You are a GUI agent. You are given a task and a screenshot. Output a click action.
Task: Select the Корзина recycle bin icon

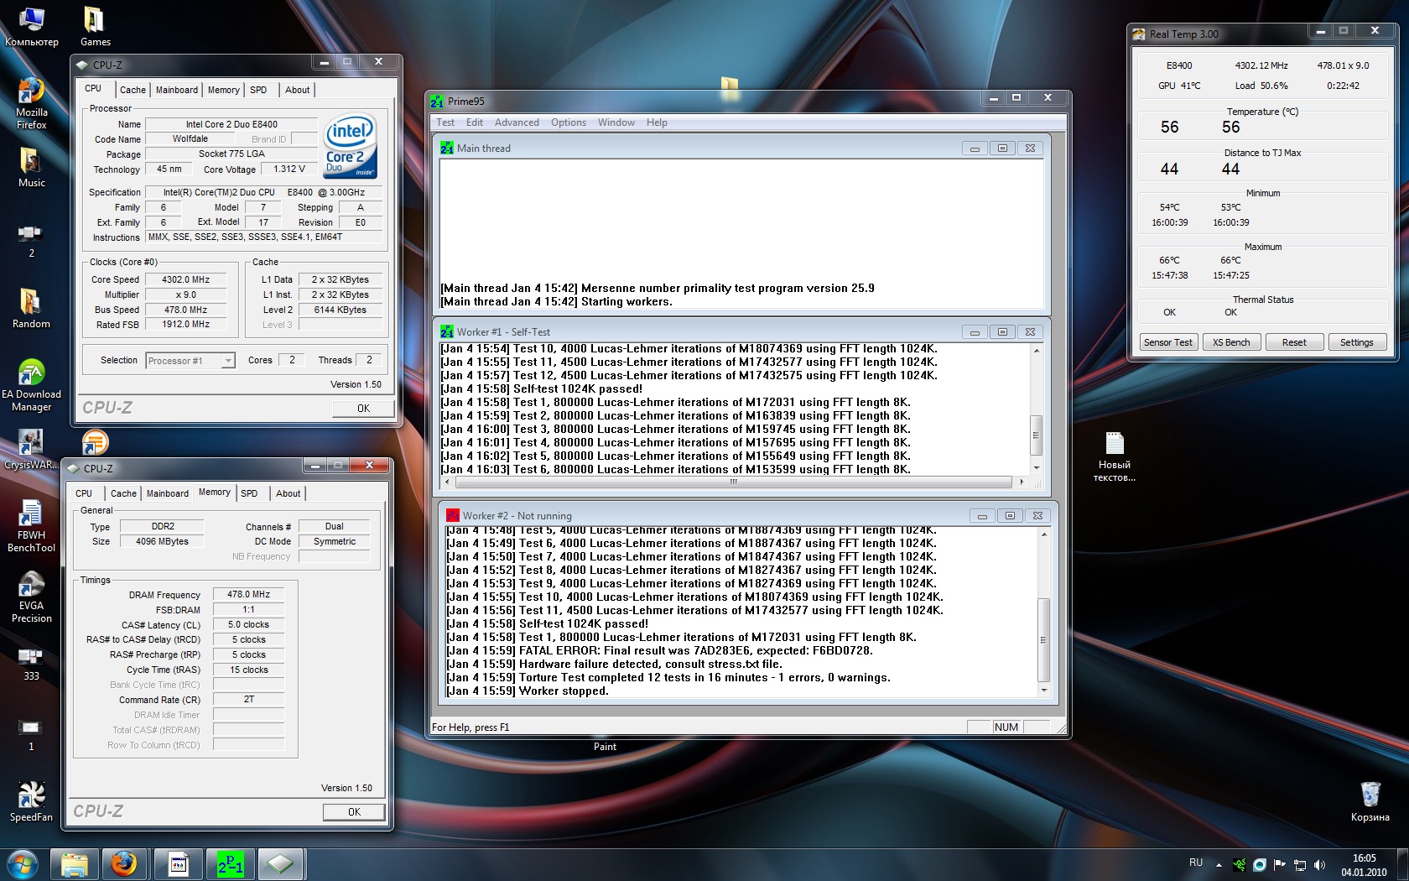(1370, 800)
